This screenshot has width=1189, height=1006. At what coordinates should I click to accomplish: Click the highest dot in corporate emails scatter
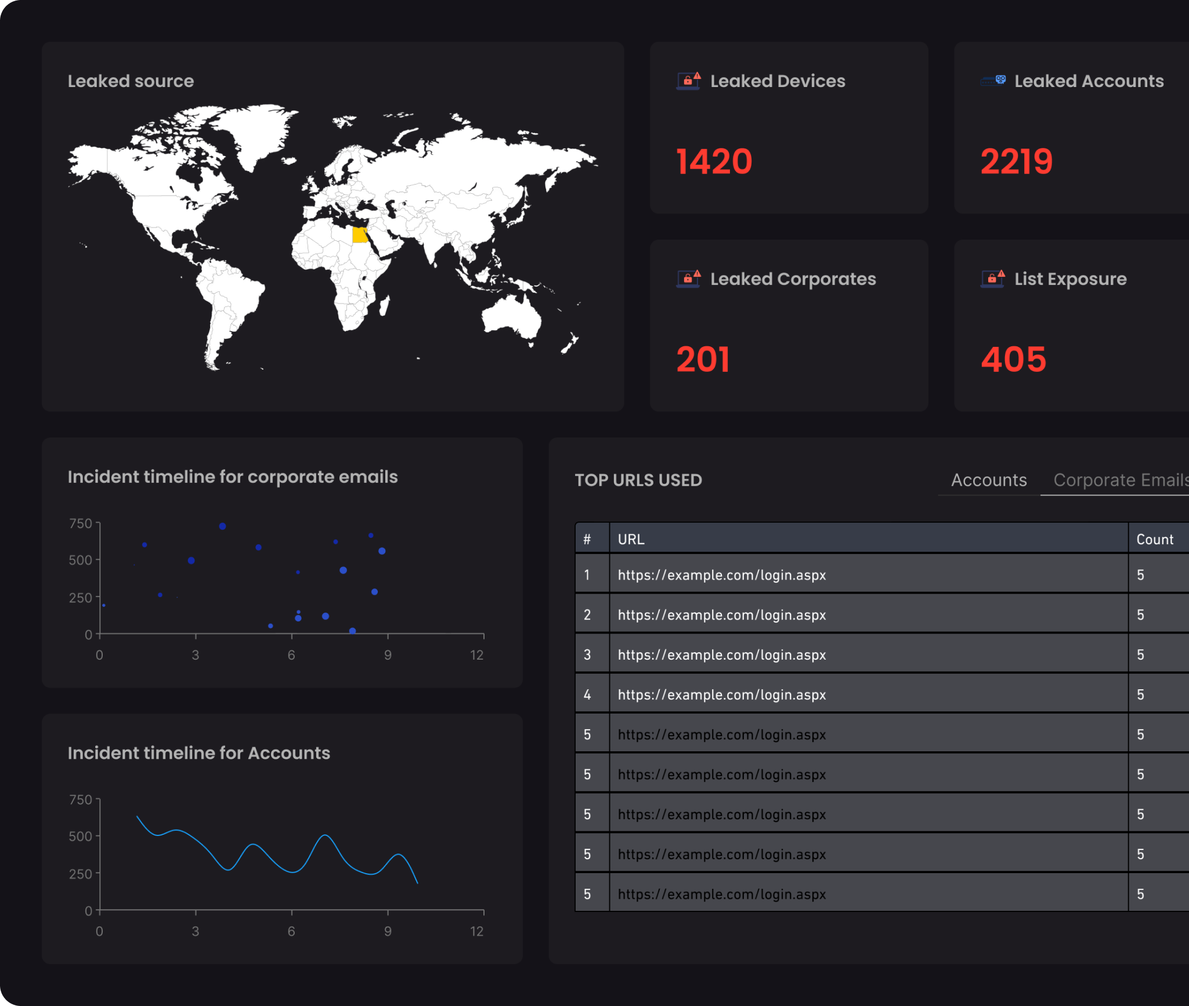tap(222, 526)
